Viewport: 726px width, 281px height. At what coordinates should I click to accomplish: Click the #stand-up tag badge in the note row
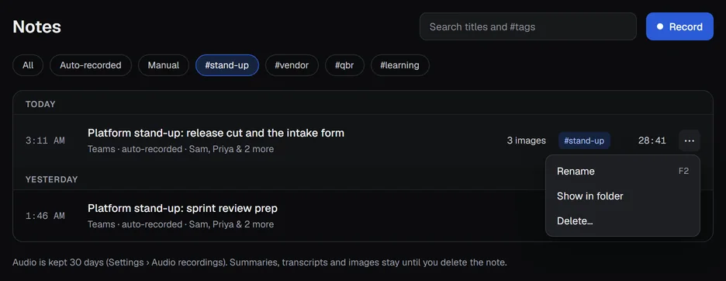click(584, 140)
